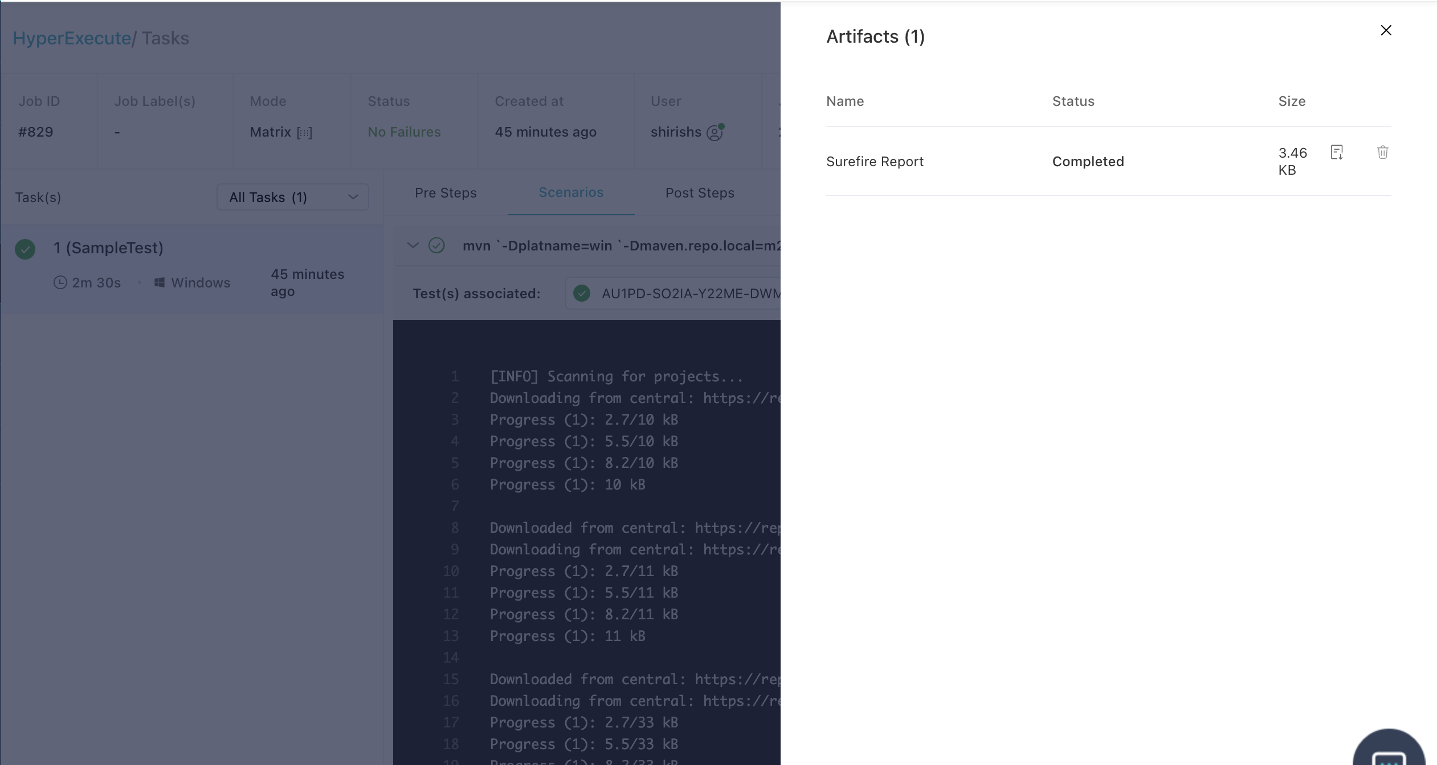1437x765 pixels.
Task: Click the mvn command status check circle
Action: (436, 245)
